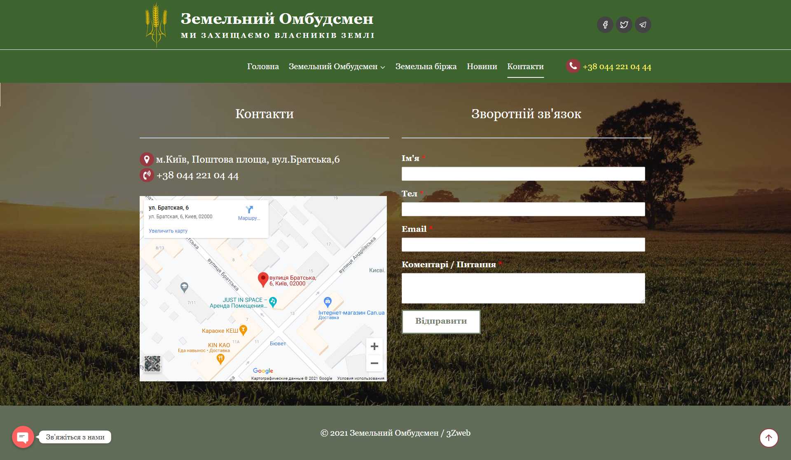791x460 pixels.
Task: Click the map route directions icon
Action: [249, 210]
